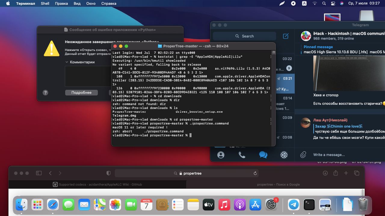
Task: Open Messages app in the Dock
Action: pyautogui.click(x=69, y=205)
